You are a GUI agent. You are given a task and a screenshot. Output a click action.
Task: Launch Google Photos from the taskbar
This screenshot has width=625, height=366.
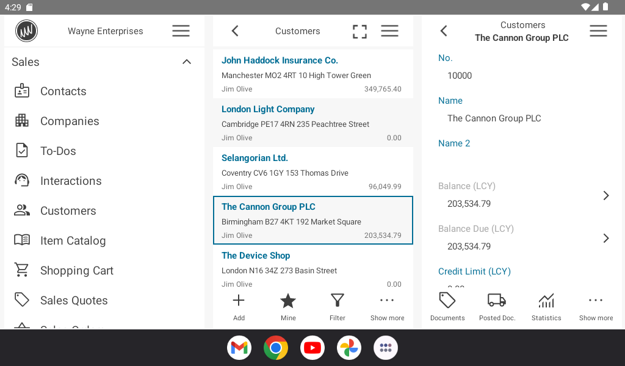click(349, 348)
